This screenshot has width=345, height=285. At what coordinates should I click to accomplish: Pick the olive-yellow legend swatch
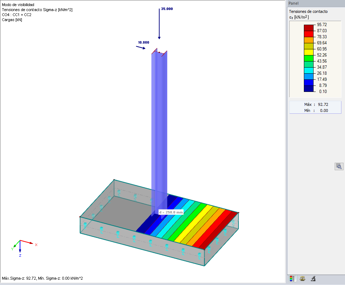(309, 46)
